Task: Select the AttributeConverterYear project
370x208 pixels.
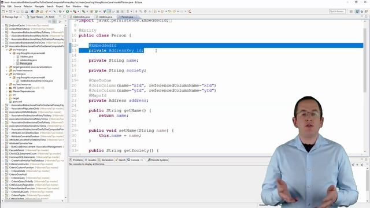Action: 21,143
